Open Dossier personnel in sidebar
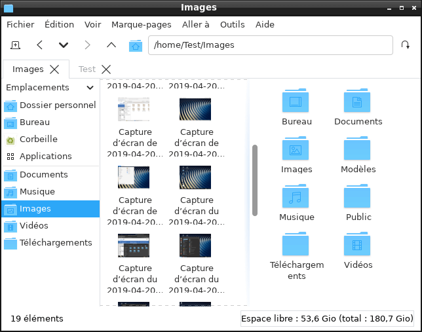Screen dimensions: 422x332 coord(50,105)
